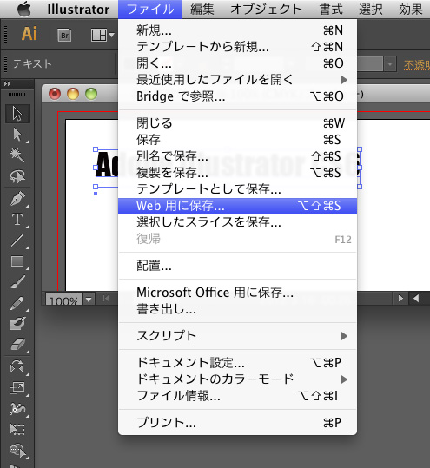This screenshot has width=430, height=468.
Task: Open Adobe Bridge via Br icon
Action: coord(64,36)
